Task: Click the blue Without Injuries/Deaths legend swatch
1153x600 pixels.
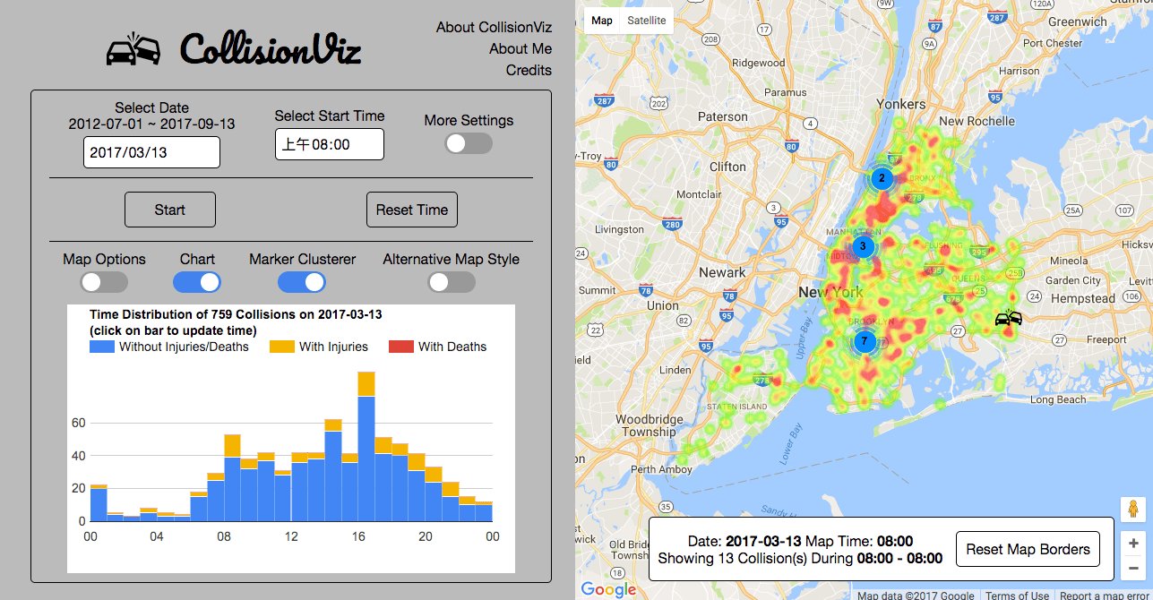Action: point(102,347)
